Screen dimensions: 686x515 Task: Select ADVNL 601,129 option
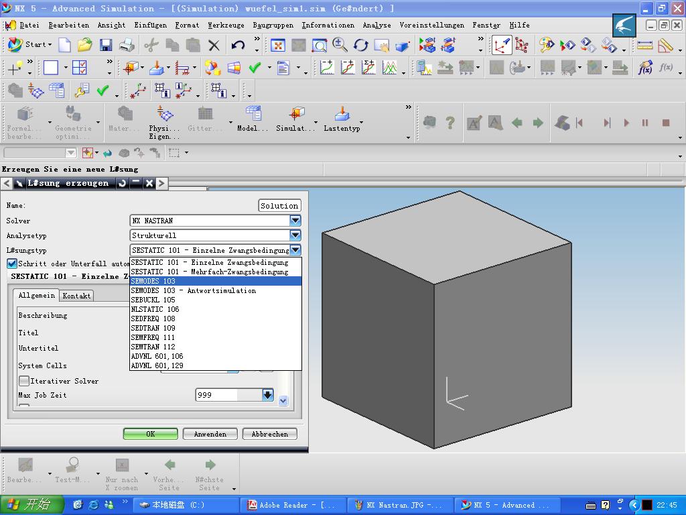216,365
